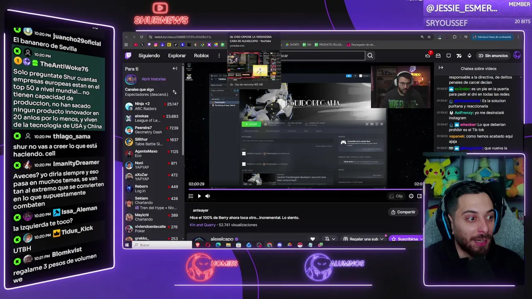Click the Windows taskbar Buscar search box
532x299 pixels.
coord(163,245)
